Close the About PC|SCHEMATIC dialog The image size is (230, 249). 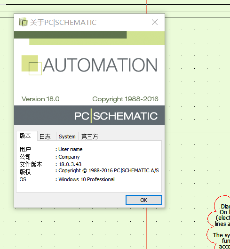tap(155, 22)
